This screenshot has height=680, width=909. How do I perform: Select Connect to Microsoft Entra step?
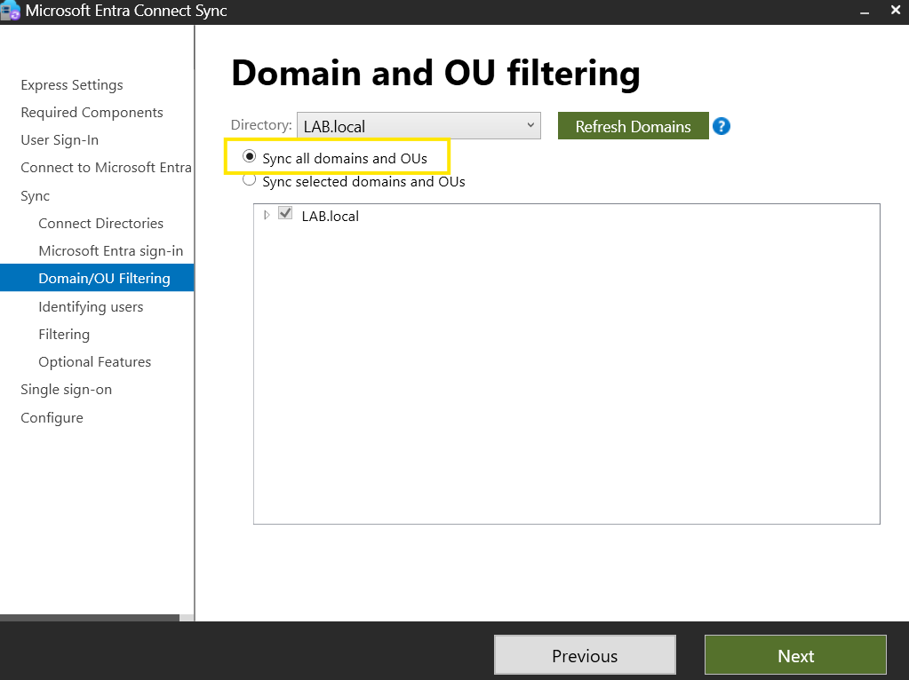[x=106, y=168]
